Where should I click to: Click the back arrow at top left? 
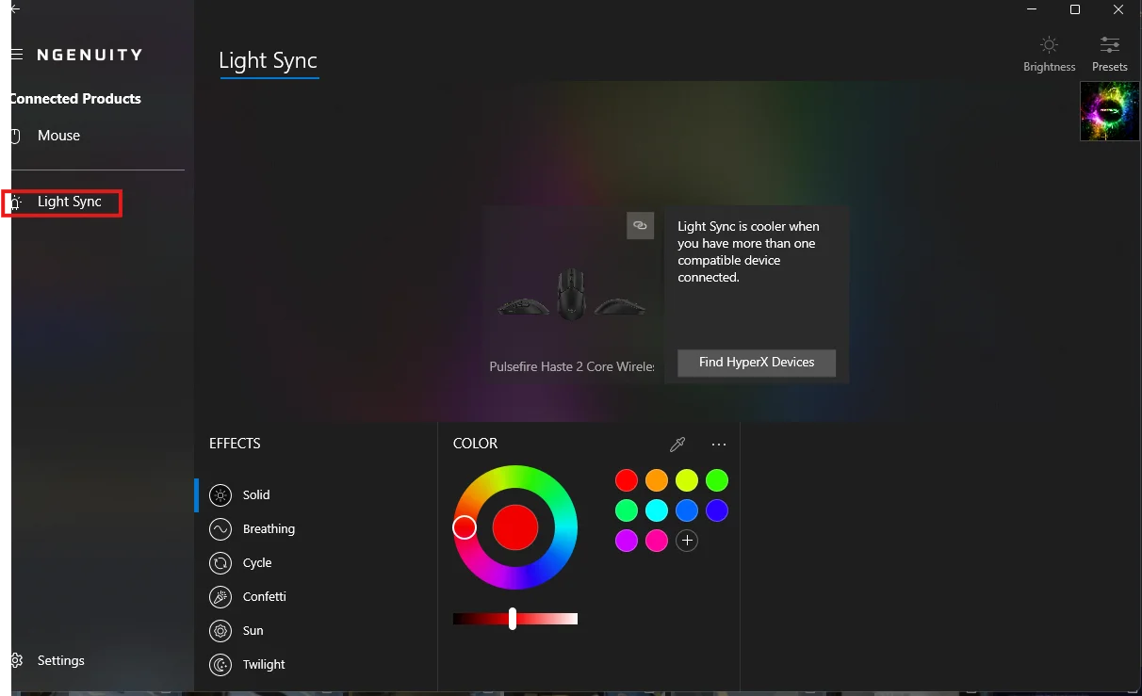[x=15, y=8]
